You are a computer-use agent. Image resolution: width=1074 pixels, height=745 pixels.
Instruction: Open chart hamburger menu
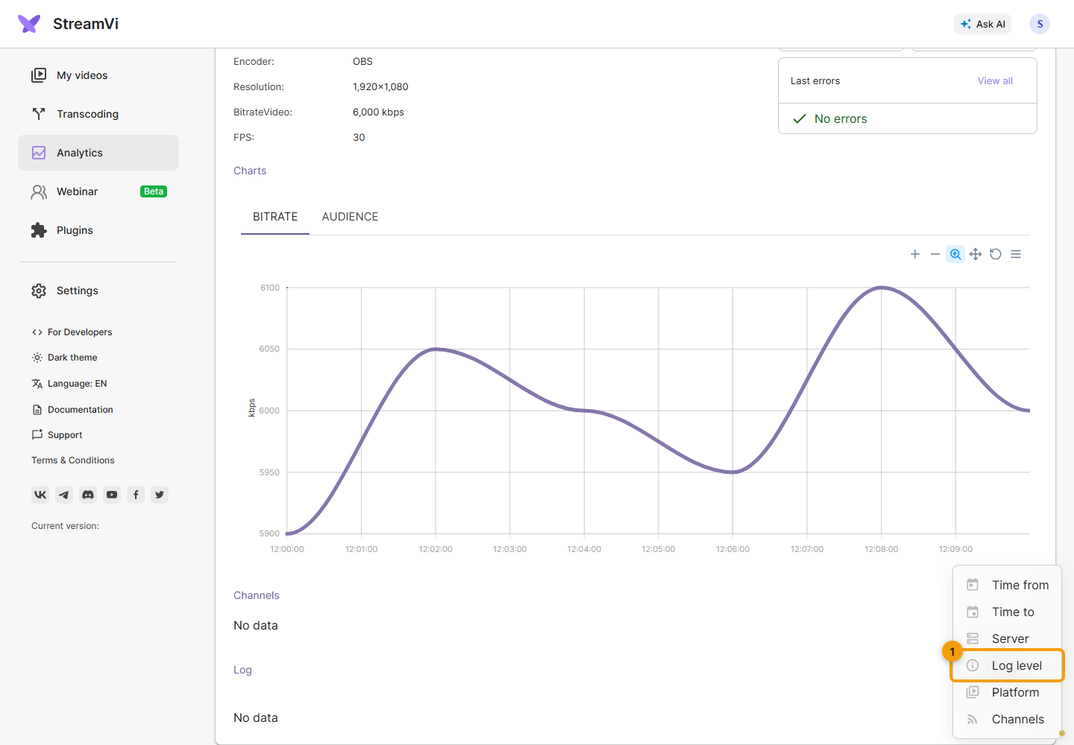(x=1016, y=254)
